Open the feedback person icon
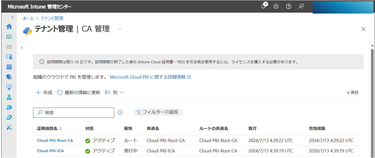 (x=301, y=6)
